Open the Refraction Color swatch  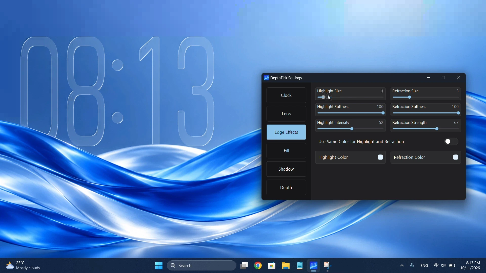pos(456,157)
